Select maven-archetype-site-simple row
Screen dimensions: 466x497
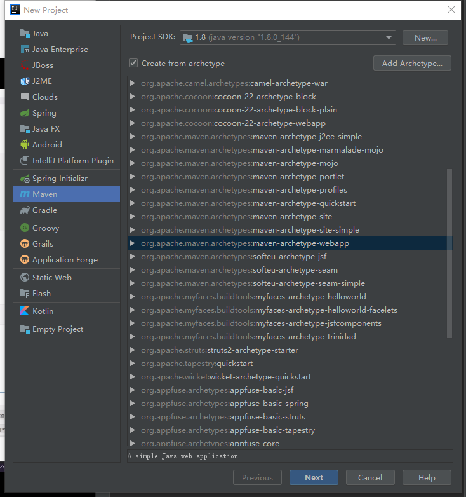tap(290, 230)
